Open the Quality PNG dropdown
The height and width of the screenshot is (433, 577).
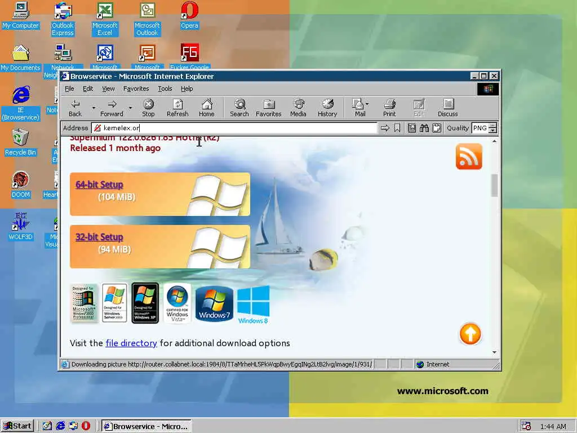click(492, 128)
